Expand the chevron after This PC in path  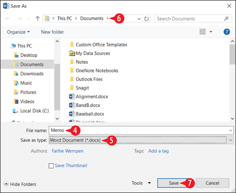click(76, 18)
